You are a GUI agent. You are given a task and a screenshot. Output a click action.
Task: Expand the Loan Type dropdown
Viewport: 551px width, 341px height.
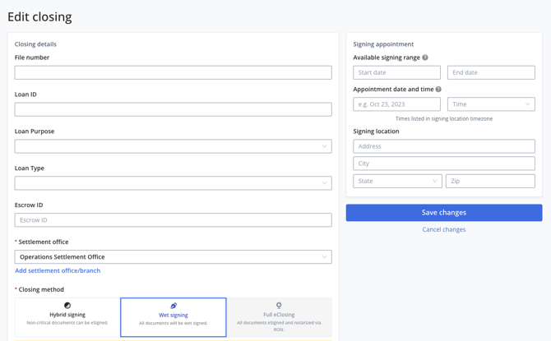coord(173,183)
